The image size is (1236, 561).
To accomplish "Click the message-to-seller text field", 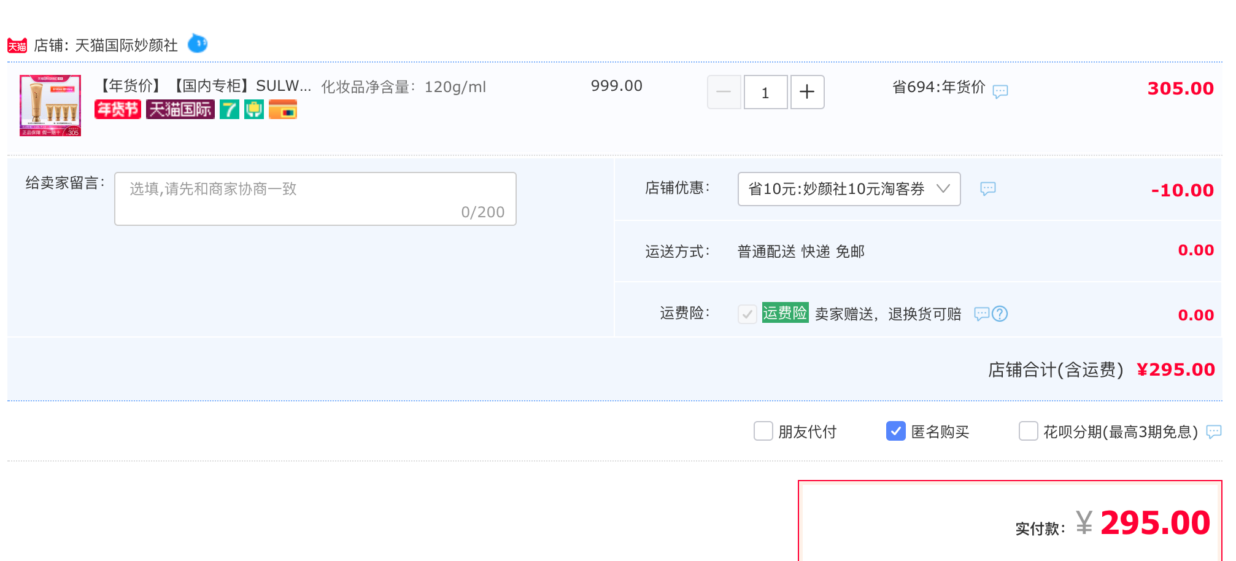I will (x=315, y=199).
